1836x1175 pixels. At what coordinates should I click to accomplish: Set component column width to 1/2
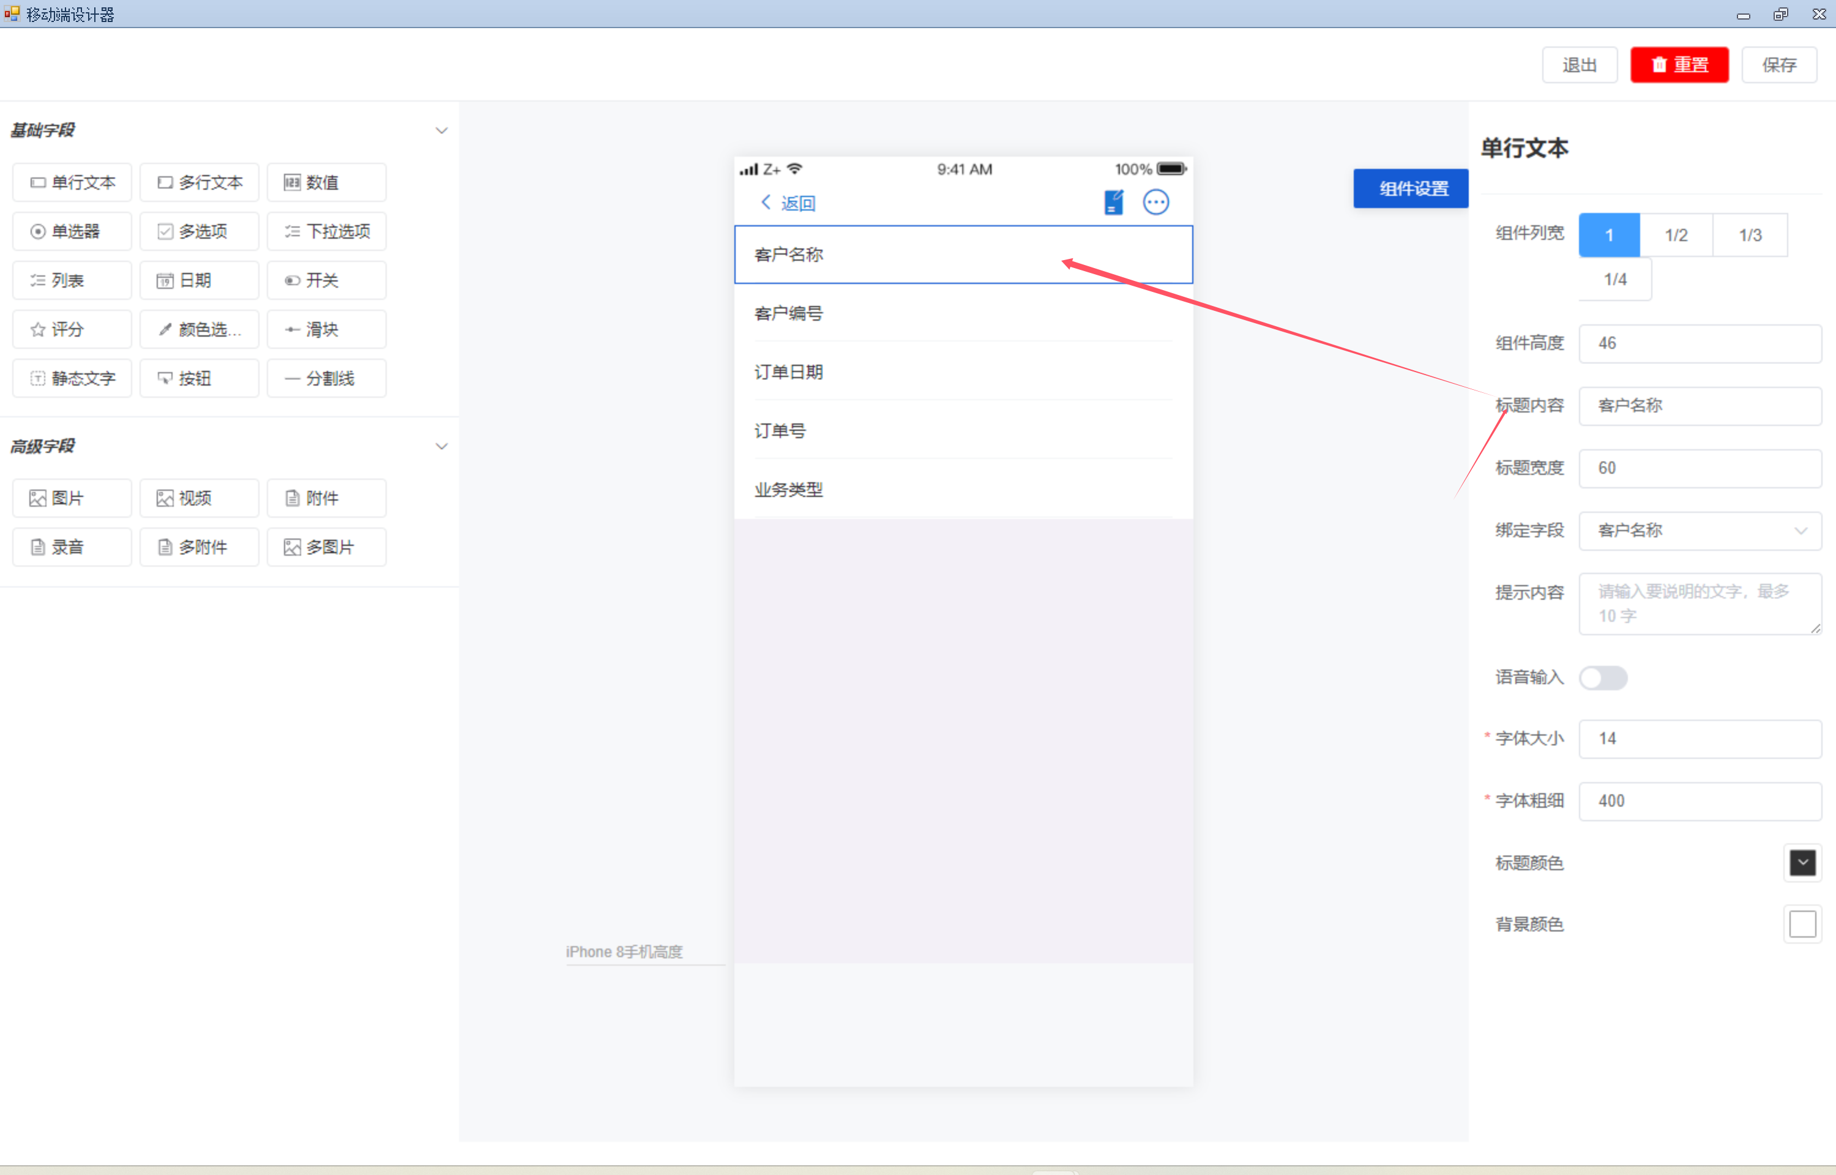click(x=1676, y=235)
